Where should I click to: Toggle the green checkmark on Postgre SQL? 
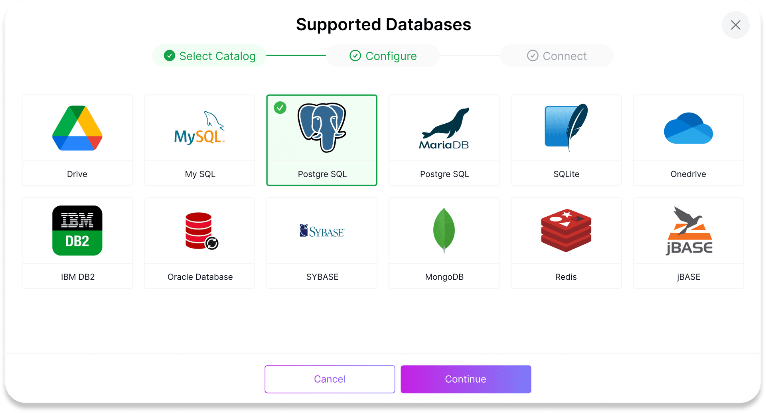click(x=280, y=107)
